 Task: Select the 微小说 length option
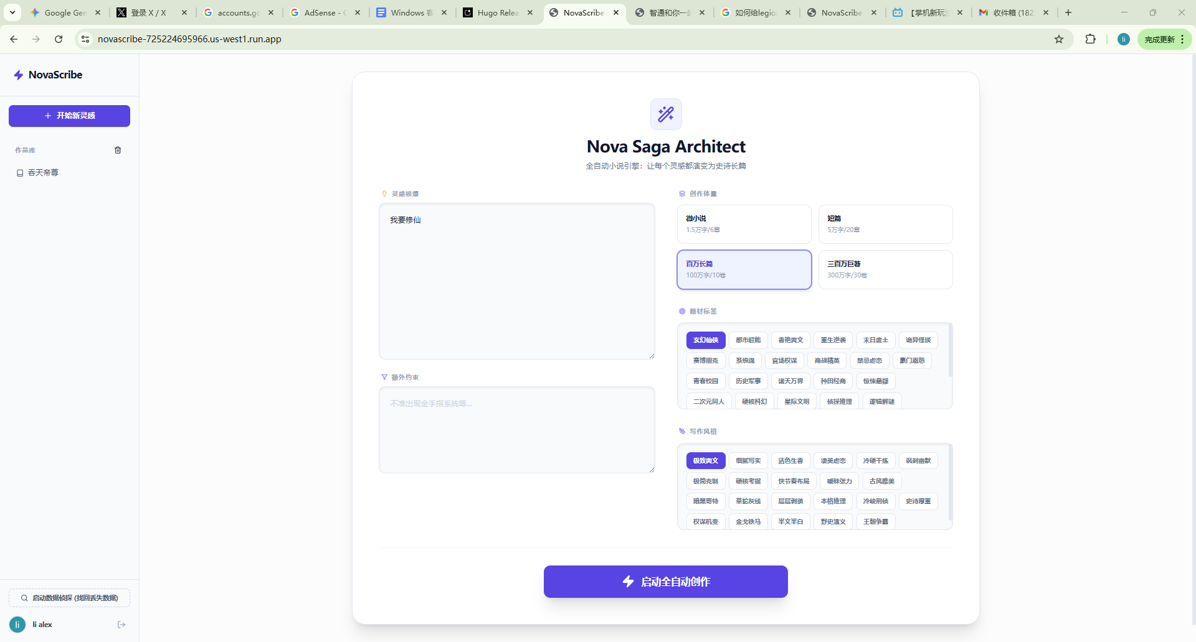(x=744, y=224)
